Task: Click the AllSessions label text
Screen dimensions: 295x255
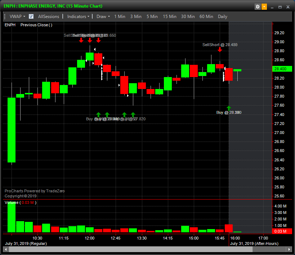Action: click(x=49, y=17)
